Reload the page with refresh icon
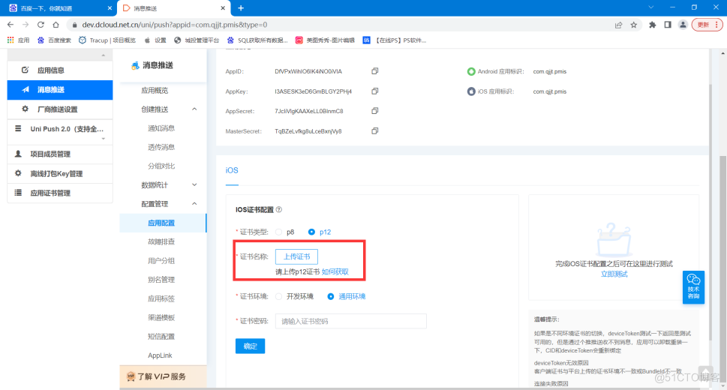 [41, 25]
